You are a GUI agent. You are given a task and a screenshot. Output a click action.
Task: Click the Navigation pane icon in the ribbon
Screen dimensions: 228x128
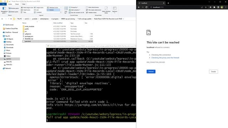[x=4, y=10]
